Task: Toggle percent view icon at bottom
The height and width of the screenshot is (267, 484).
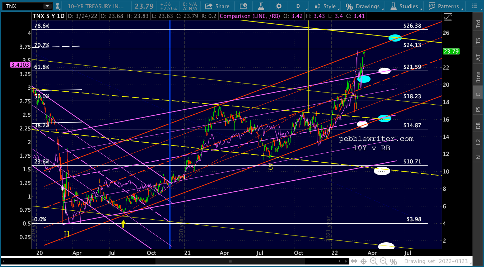Action: [x=393, y=262]
